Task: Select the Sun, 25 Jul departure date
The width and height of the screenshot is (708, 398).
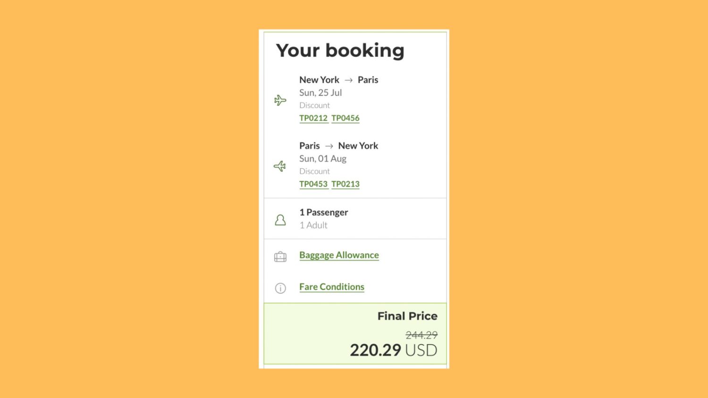Action: coord(320,92)
